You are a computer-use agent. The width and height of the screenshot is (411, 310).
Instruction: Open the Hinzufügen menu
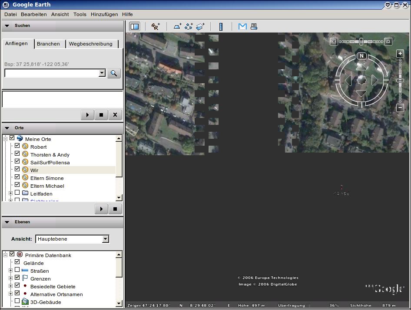pos(104,14)
